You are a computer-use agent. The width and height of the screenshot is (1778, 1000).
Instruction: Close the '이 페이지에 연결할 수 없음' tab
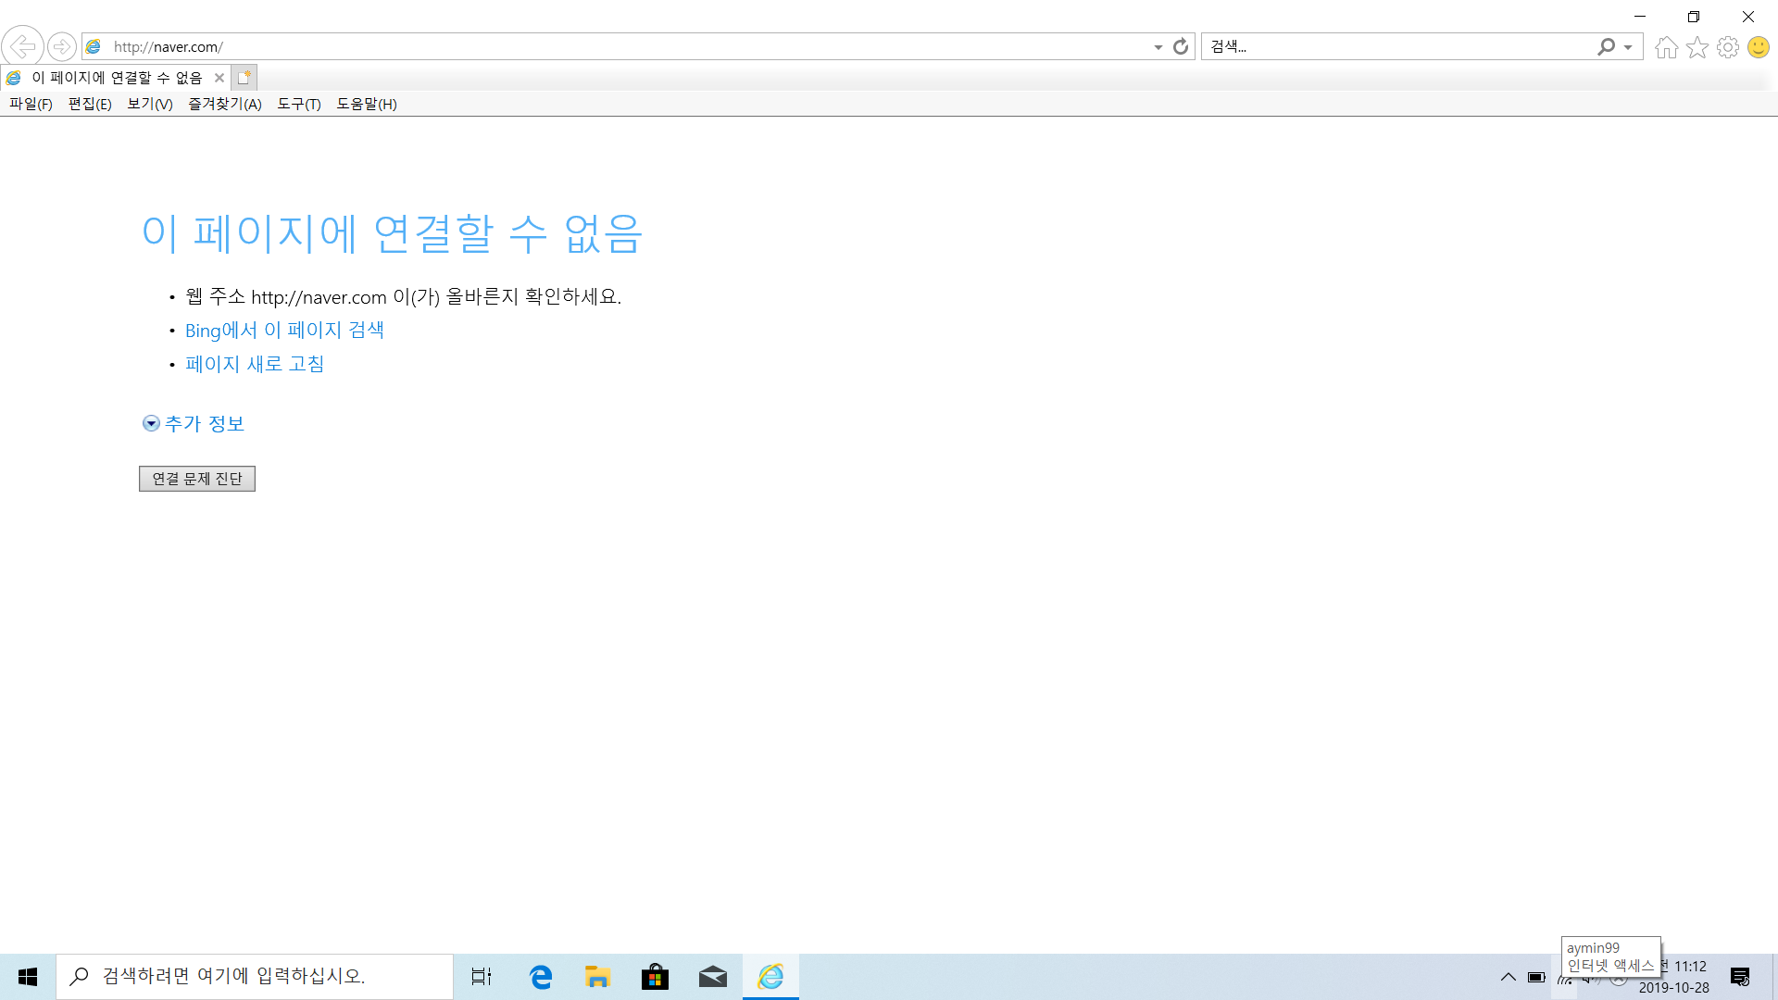219,78
